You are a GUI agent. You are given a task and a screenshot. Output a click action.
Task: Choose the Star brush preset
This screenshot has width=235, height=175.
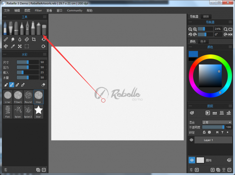tap(38, 112)
